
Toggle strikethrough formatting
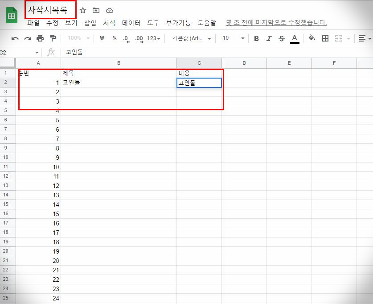281,38
